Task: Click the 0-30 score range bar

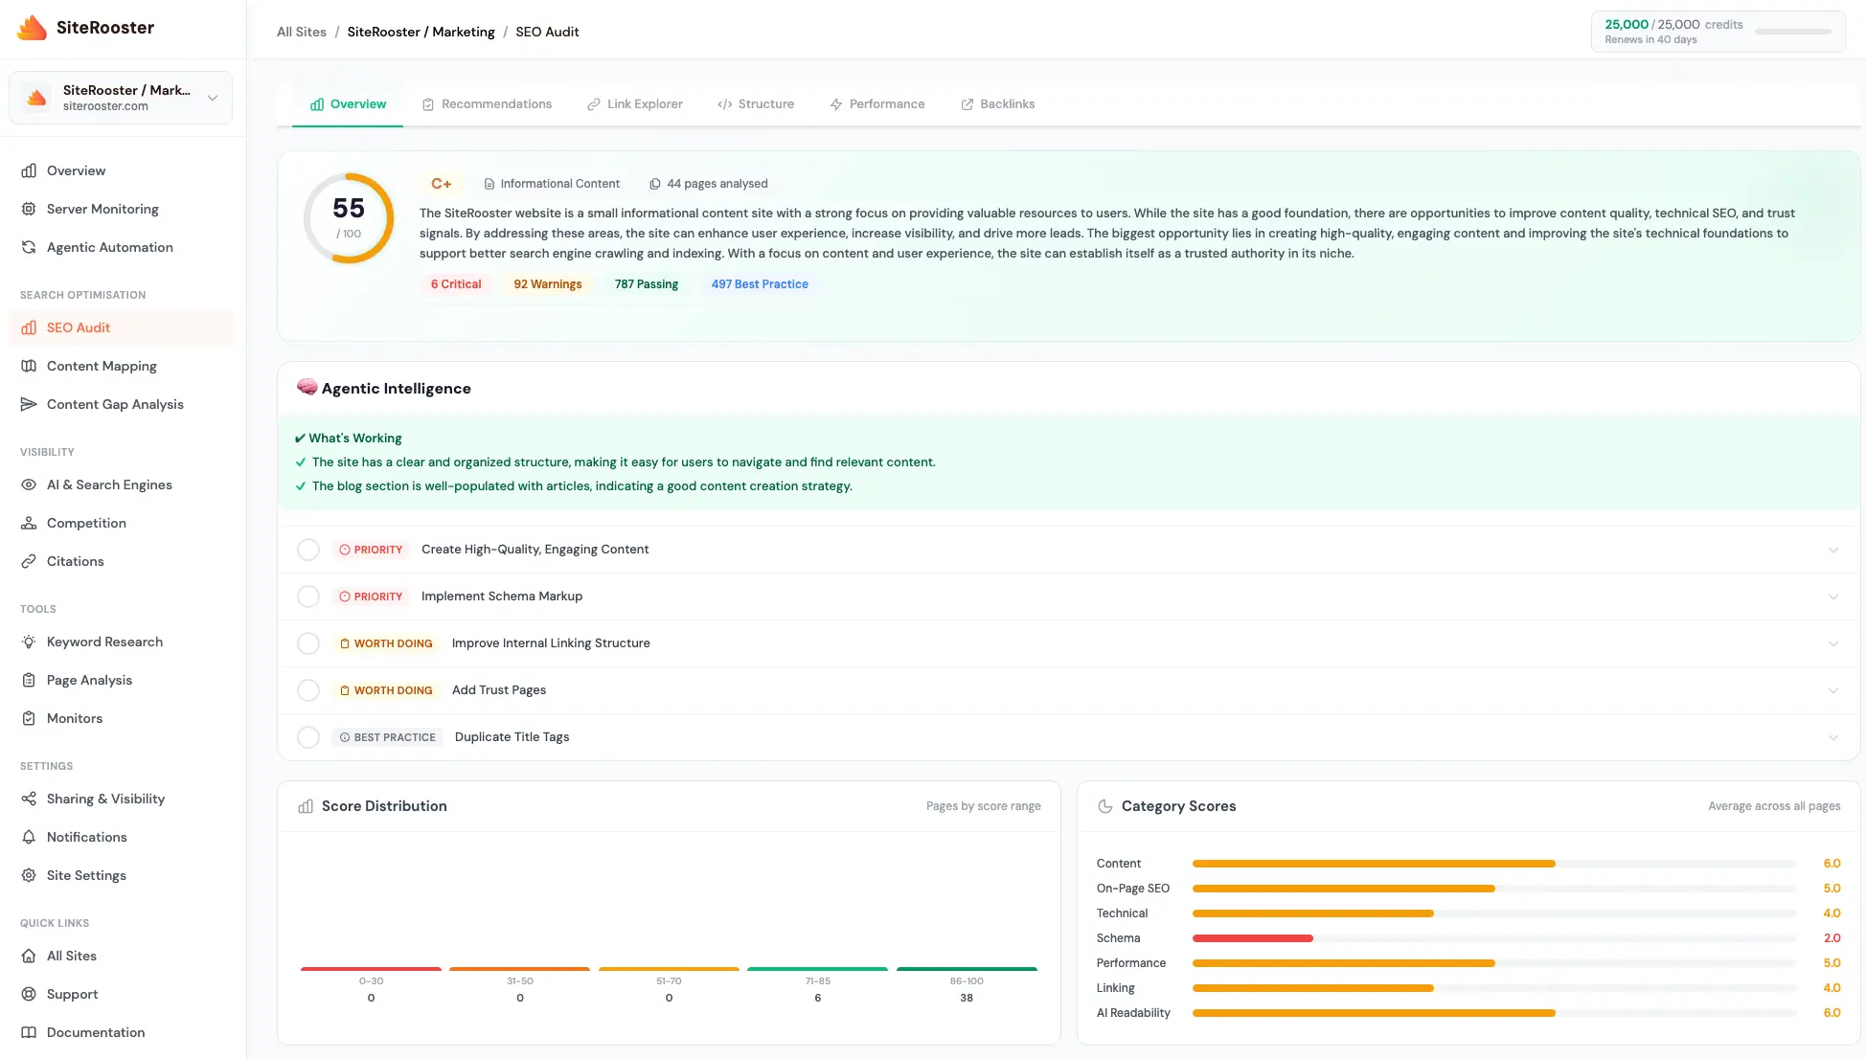Action: point(371,969)
